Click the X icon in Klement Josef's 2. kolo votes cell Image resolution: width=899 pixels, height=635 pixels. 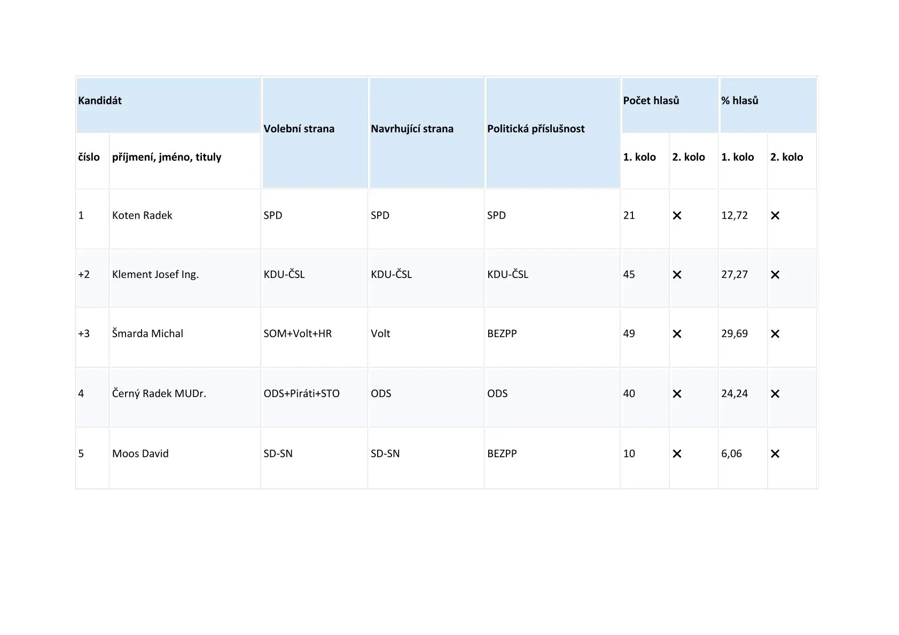tap(677, 275)
